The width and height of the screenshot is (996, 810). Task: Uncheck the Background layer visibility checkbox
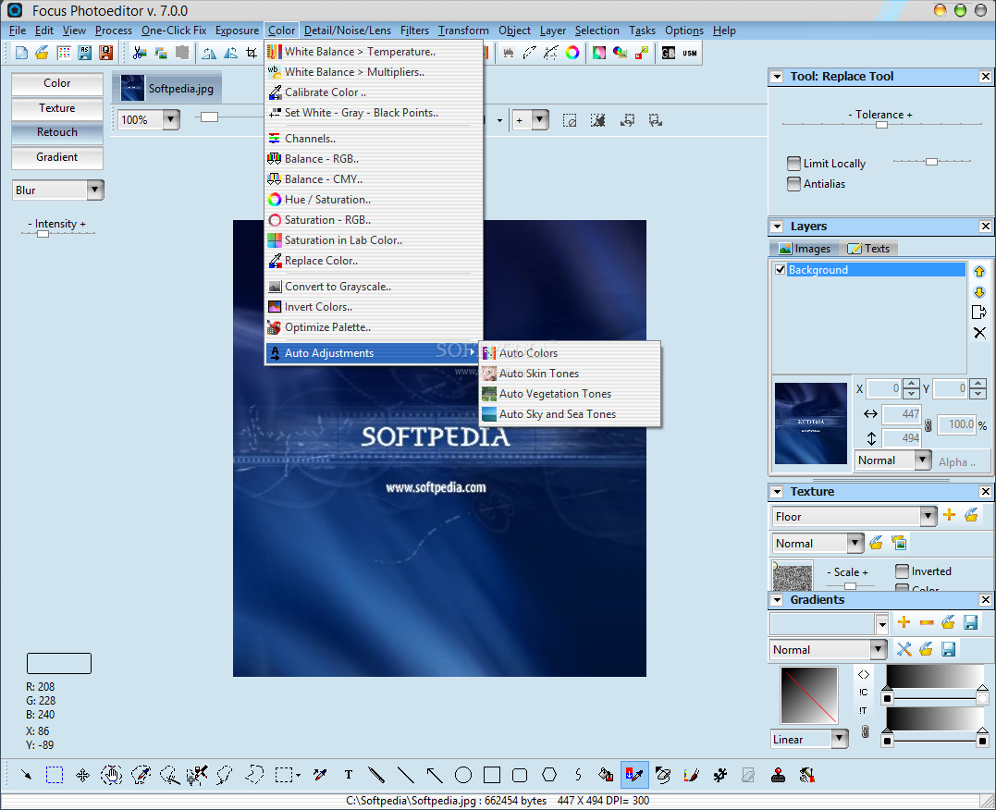click(780, 269)
